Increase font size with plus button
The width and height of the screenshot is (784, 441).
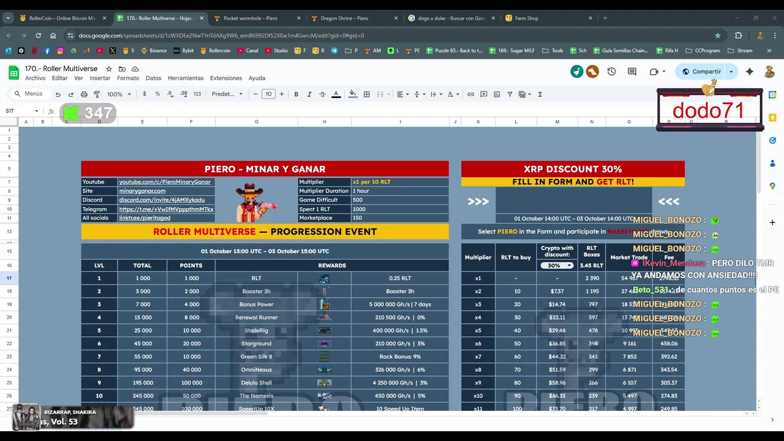(282, 94)
